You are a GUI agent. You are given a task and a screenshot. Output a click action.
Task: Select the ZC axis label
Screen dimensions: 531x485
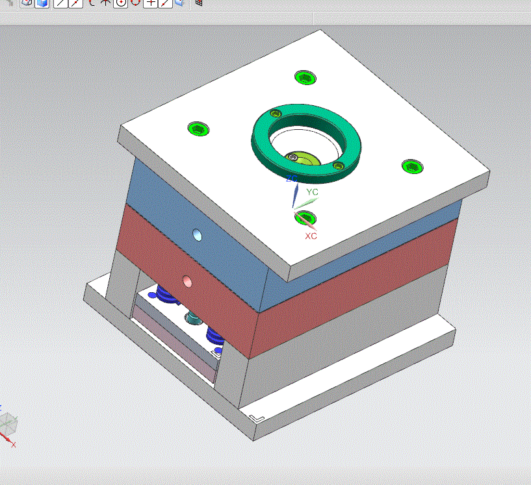click(292, 179)
